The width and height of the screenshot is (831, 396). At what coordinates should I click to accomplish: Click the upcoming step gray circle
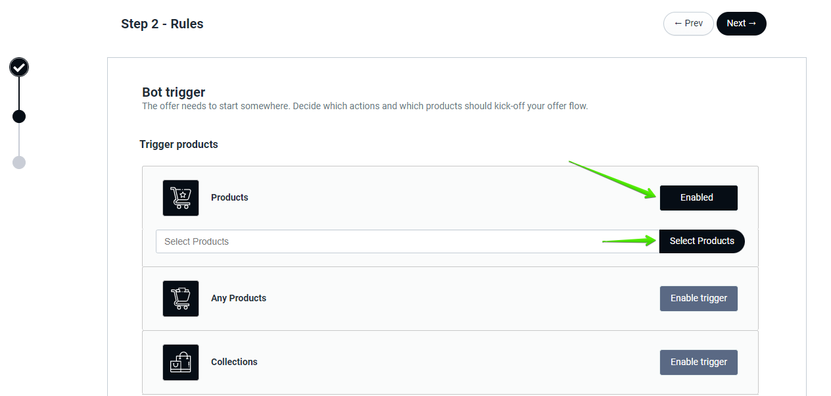[19, 162]
